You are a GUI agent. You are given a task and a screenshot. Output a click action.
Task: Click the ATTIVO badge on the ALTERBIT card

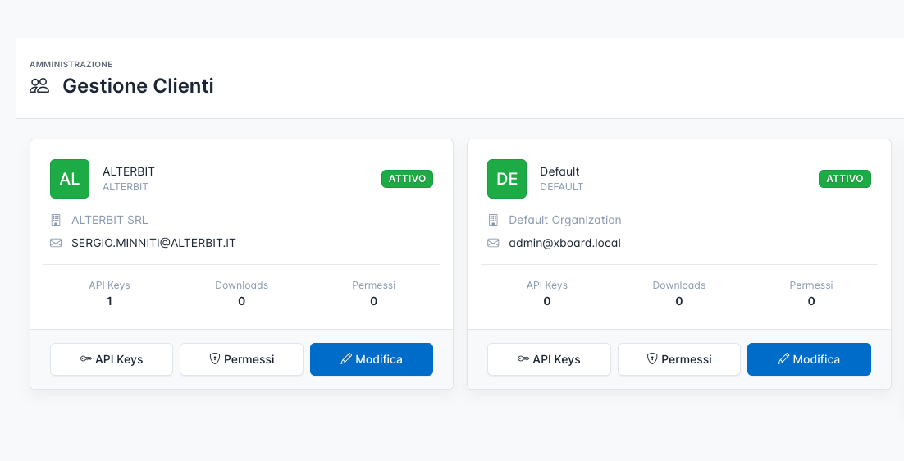[x=407, y=179]
